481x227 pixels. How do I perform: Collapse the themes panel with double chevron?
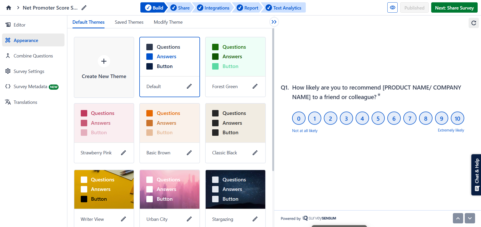[274, 22]
